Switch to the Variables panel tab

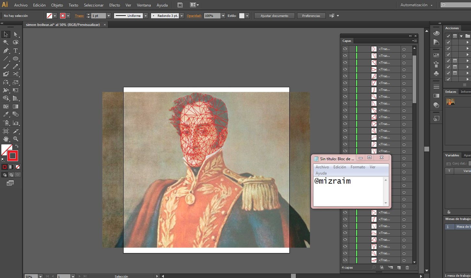click(x=452, y=155)
